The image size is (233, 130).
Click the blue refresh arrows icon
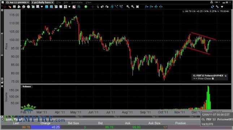click(x=212, y=7)
